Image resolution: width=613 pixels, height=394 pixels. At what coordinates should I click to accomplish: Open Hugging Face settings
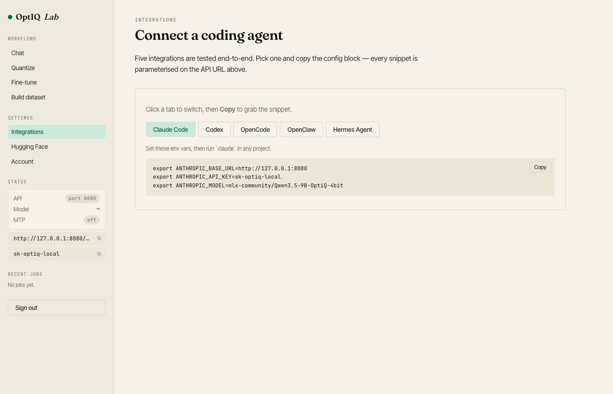(56, 147)
